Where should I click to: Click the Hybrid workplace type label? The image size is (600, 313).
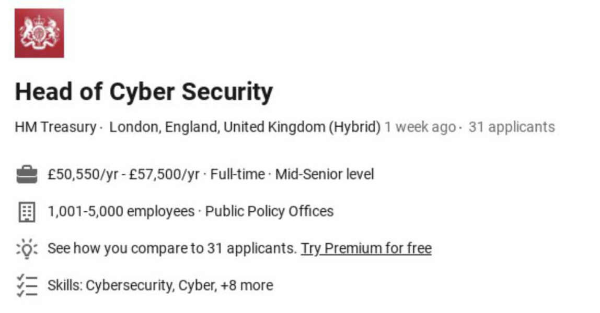(x=354, y=127)
